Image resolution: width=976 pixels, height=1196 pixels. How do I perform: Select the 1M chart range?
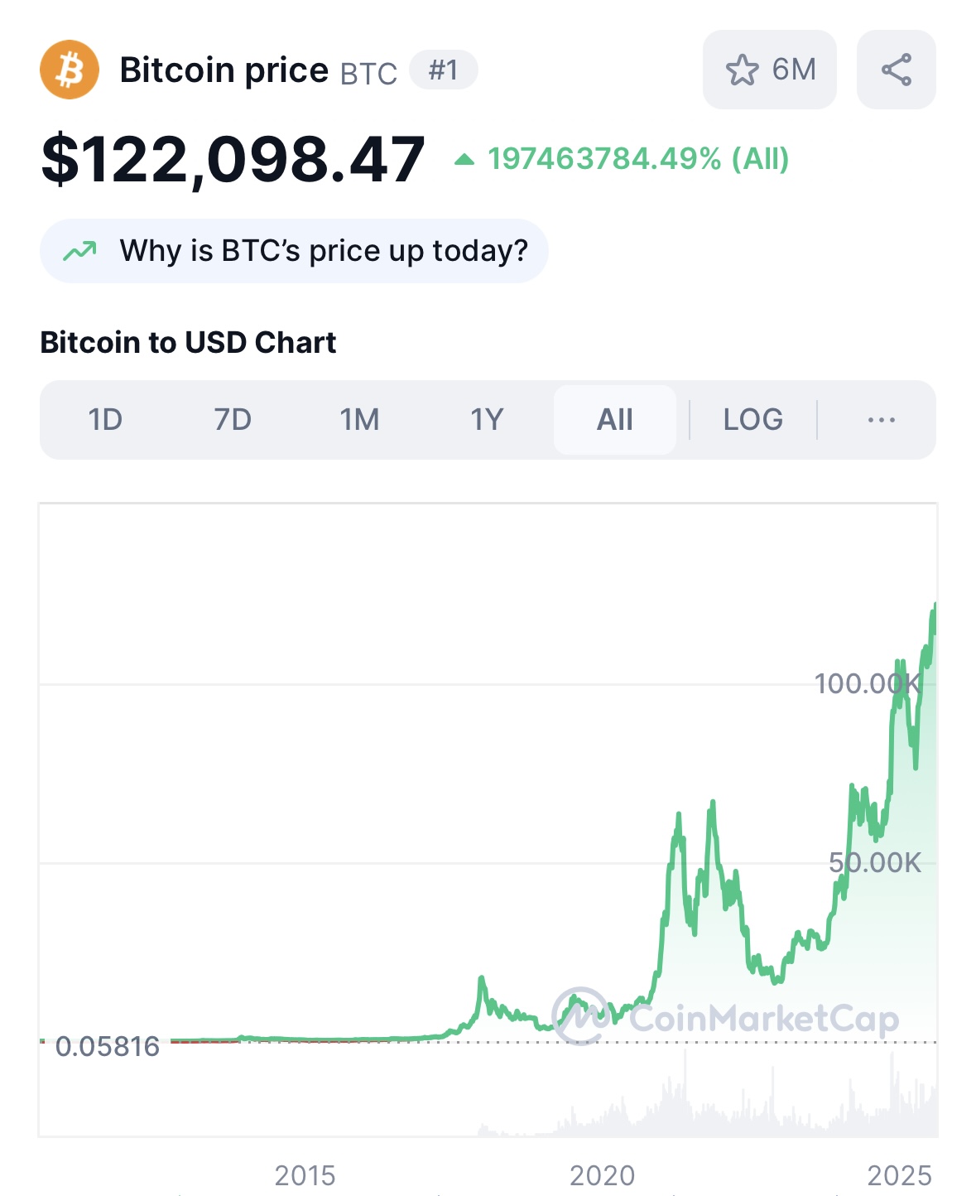tap(359, 420)
